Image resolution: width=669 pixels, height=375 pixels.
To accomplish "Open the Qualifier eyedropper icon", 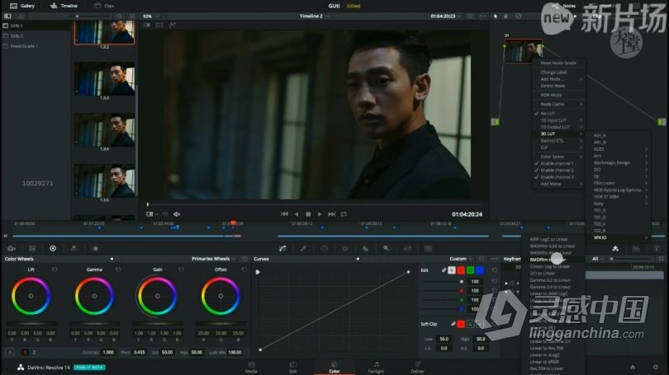I will [x=303, y=249].
